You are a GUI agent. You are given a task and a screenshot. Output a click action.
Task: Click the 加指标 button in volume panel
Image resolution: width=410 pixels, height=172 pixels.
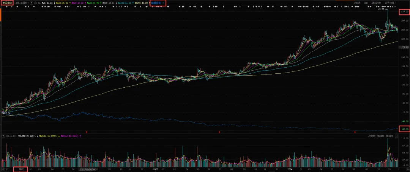point(381,136)
